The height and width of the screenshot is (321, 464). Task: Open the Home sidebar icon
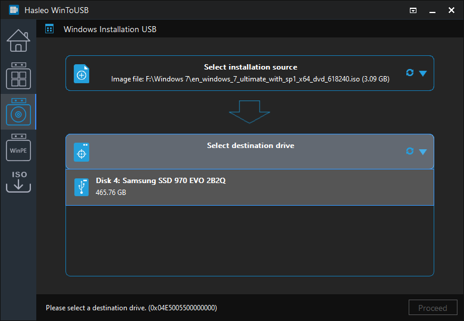pos(18,40)
